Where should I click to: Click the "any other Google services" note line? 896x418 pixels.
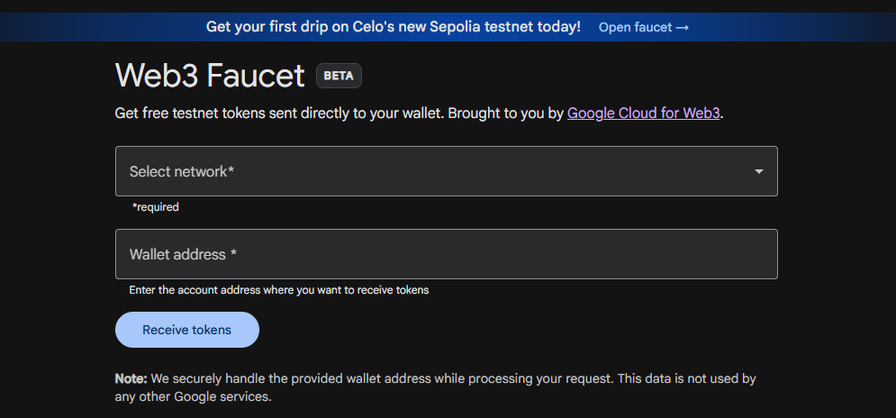pos(193,396)
